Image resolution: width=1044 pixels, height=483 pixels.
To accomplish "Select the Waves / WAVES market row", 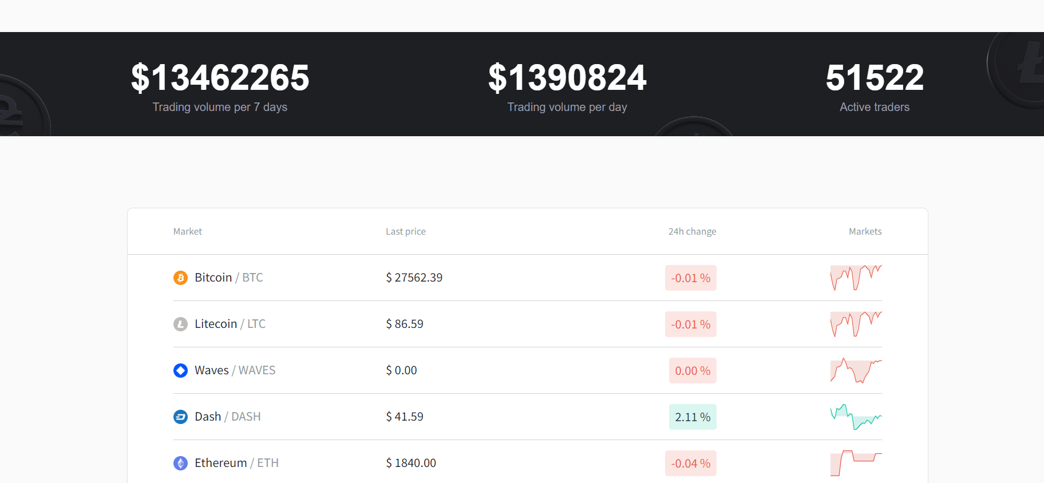I will click(x=235, y=370).
